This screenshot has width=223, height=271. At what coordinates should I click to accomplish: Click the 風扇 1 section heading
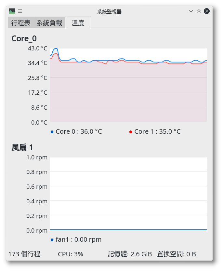(x=22, y=148)
